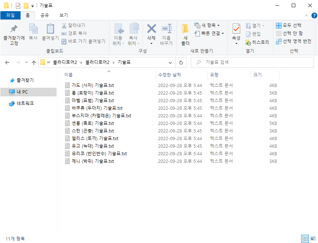
Task: Open 복사 위치 copy-to dropdown
Action: [x=134, y=35]
